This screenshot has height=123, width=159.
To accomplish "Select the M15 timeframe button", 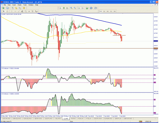I will tap(101, 11).
